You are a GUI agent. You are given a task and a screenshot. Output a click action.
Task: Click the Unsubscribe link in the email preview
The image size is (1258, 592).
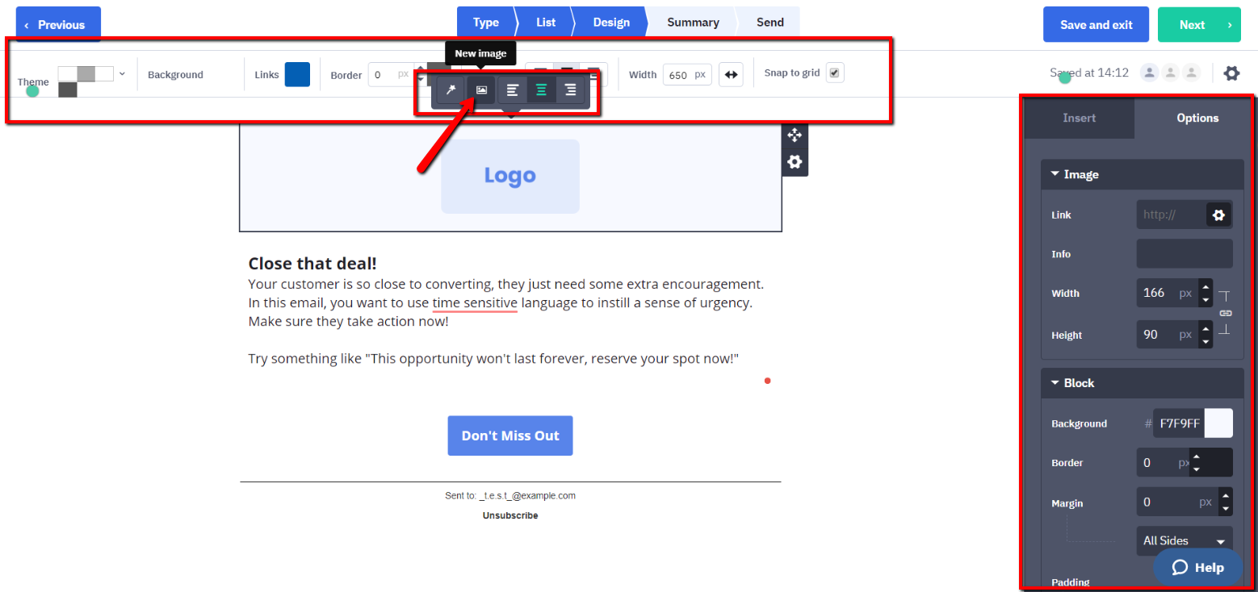509,515
